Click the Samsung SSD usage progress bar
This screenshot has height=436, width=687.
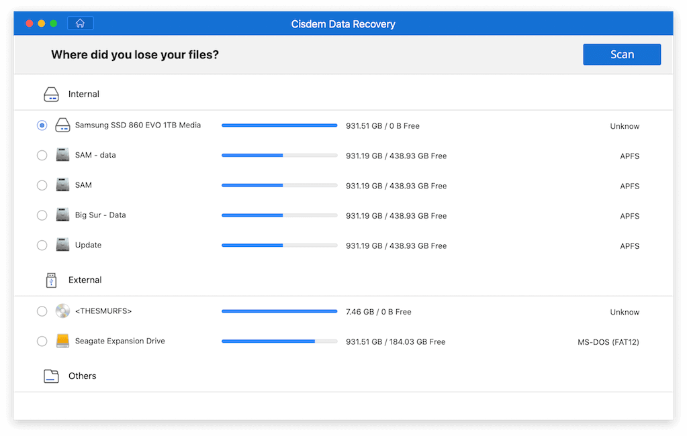coord(279,125)
